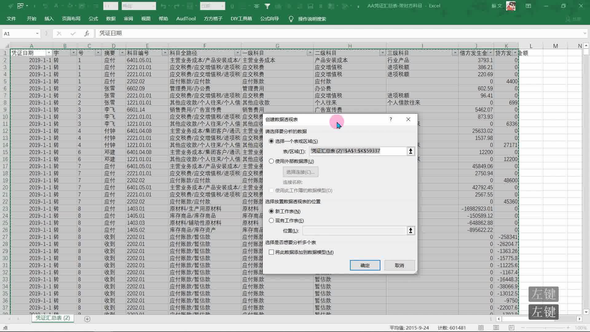The image size is (590, 332).
Task: Click the 取消 button
Action: point(399,265)
